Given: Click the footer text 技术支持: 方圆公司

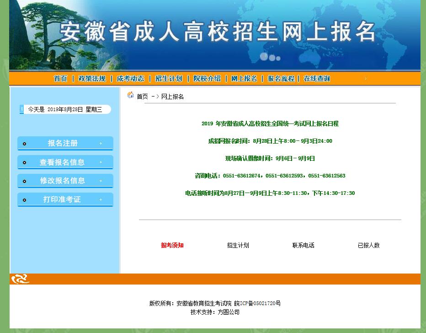Looking at the screenshot, I should click(x=215, y=312).
